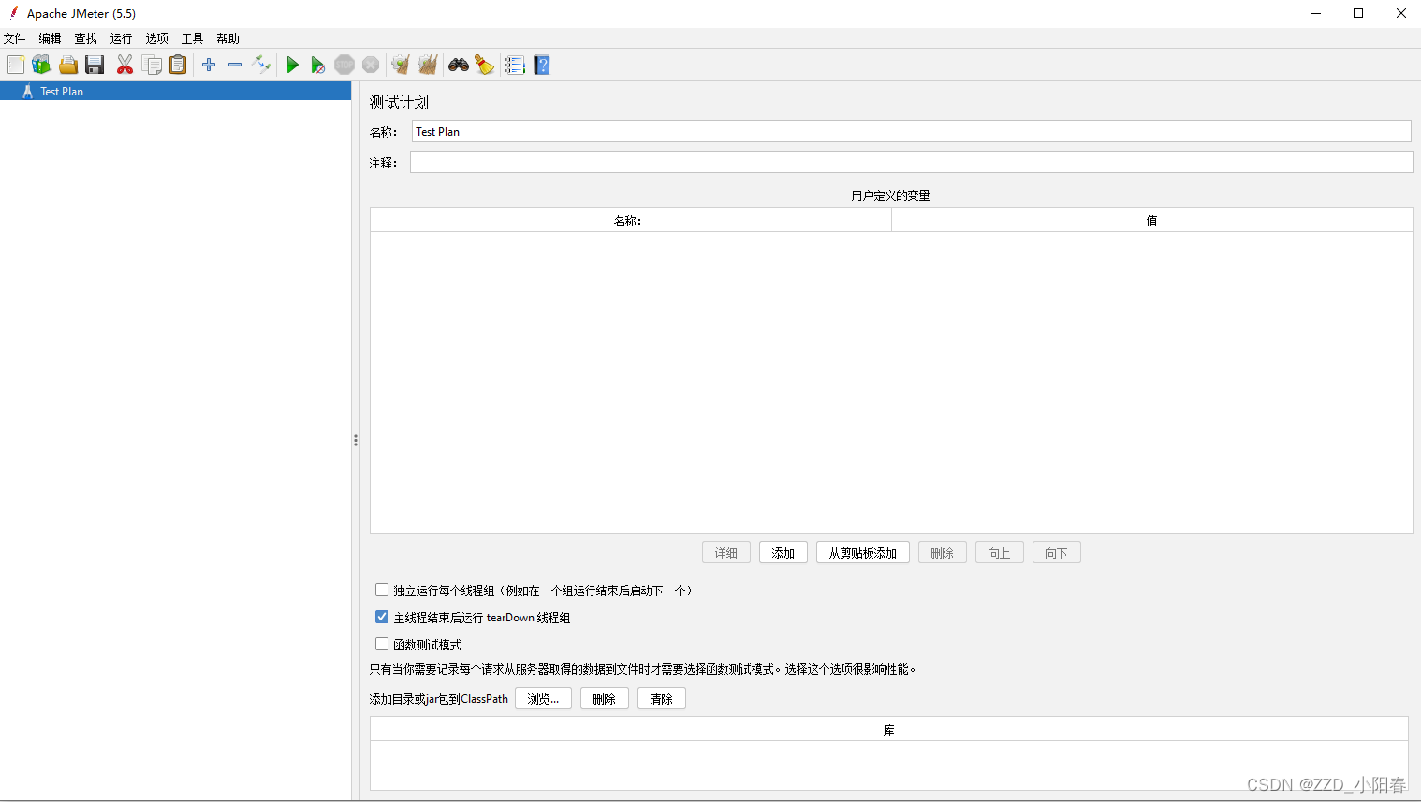
Task: Click the 用户定义的变量 label
Action: coord(890,196)
